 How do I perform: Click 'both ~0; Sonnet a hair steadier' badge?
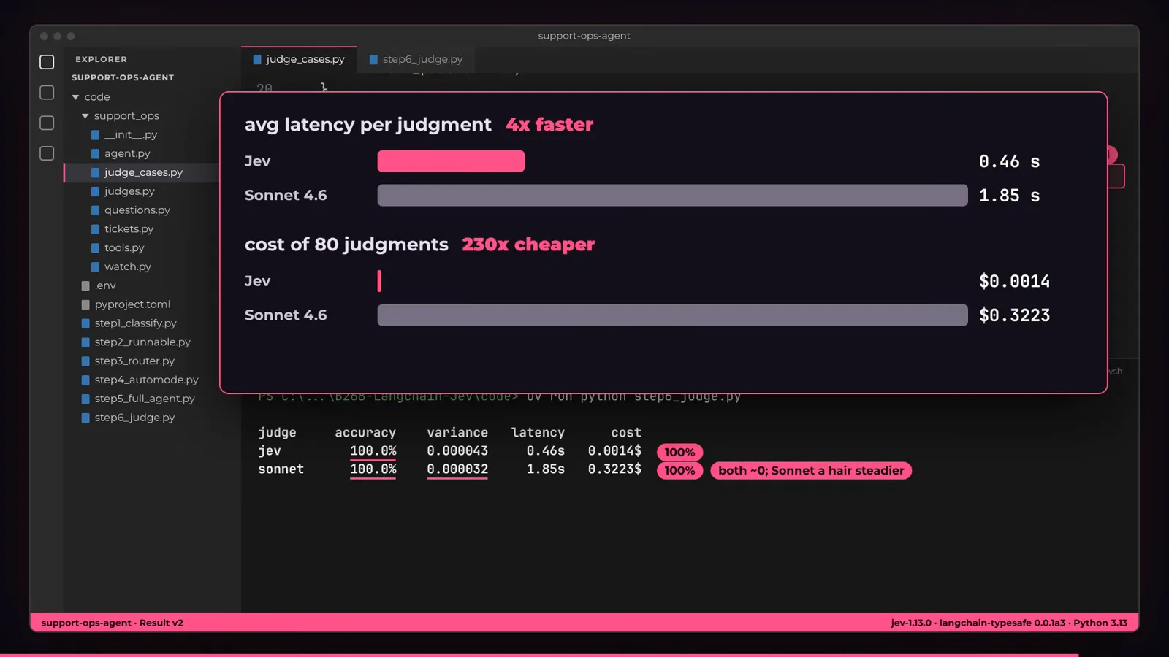811,471
